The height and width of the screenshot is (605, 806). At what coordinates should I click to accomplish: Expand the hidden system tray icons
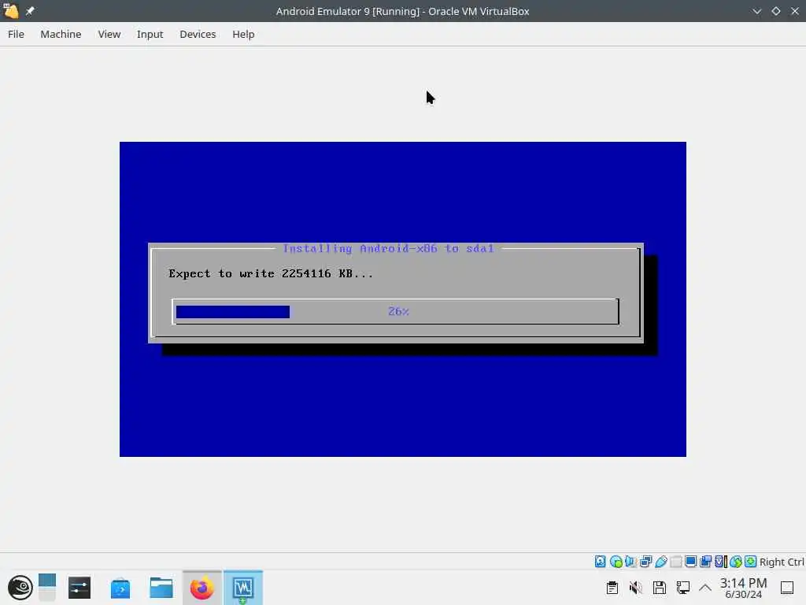click(x=705, y=588)
